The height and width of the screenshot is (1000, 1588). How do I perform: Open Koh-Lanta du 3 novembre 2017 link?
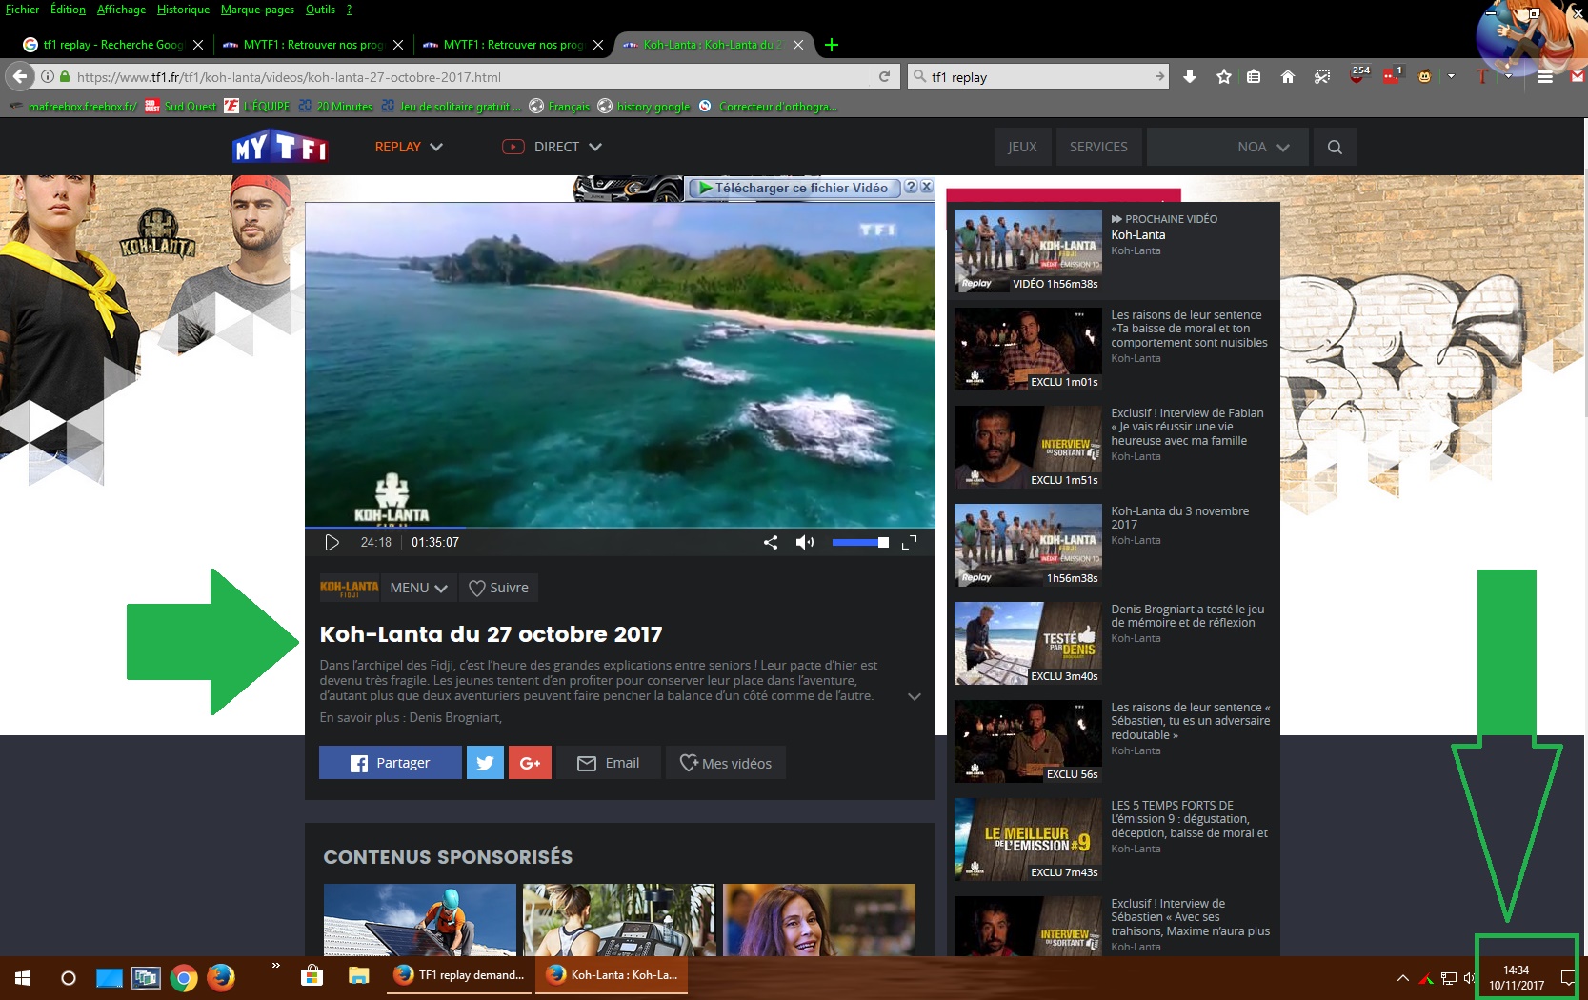tap(1179, 518)
